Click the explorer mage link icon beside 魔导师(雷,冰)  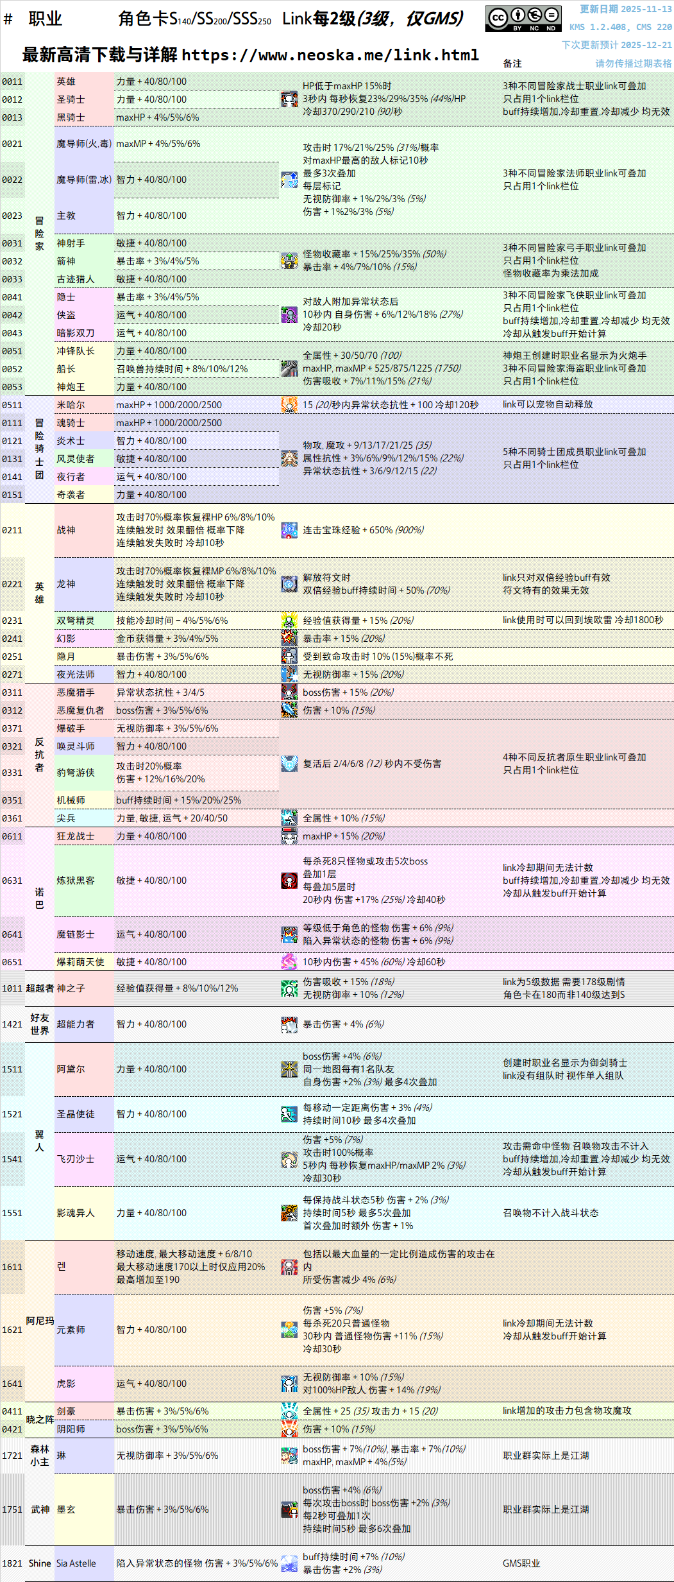[289, 180]
